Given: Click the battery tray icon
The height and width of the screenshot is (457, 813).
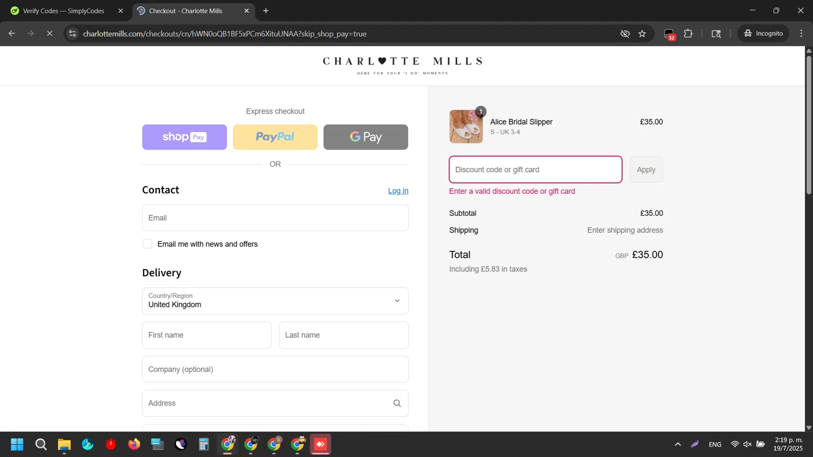Looking at the screenshot, I should [760, 445].
